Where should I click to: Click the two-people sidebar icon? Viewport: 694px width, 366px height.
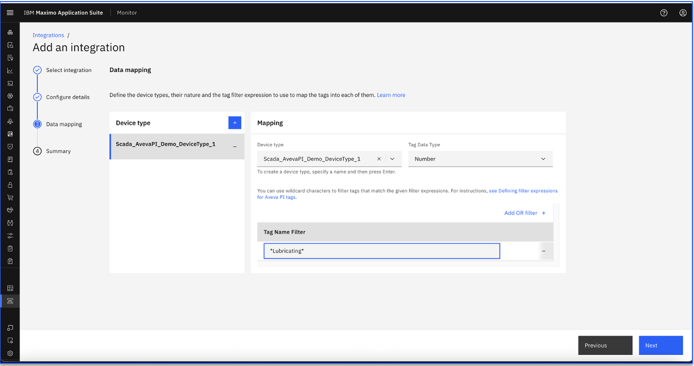tap(10, 223)
